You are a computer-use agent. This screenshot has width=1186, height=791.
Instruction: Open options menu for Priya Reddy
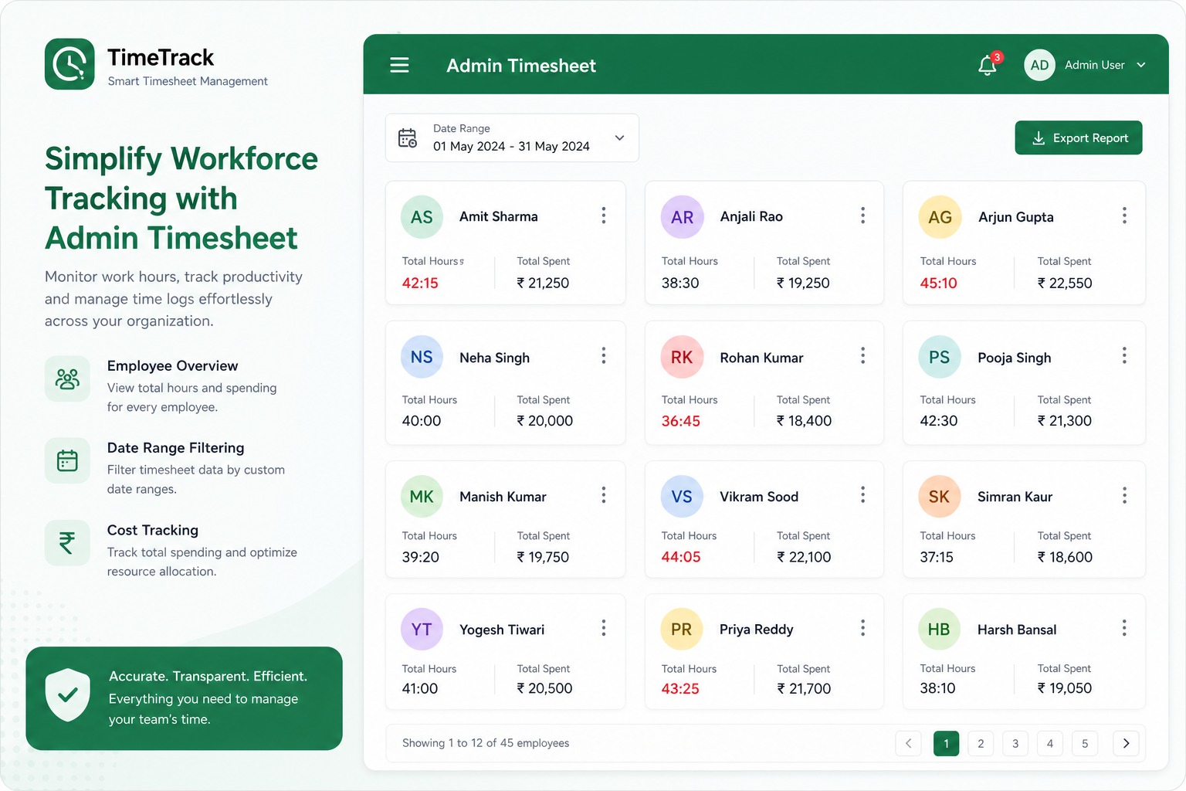[862, 628]
